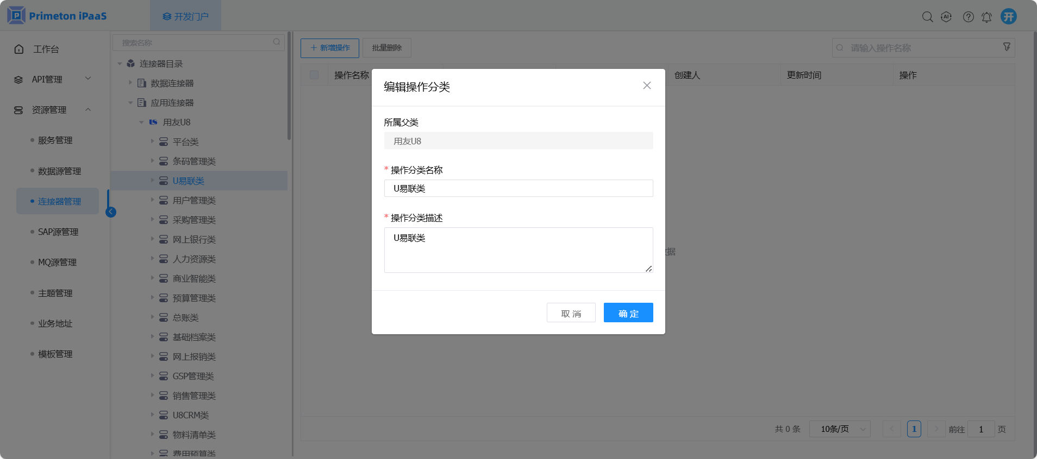Click the U8CRM类 category icon
The image size is (1037, 459).
pos(163,415)
